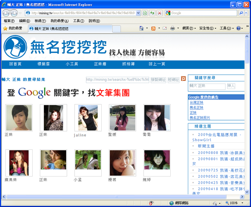
Task: Open the 網頁(P) command menu
Action: pos(189,28)
